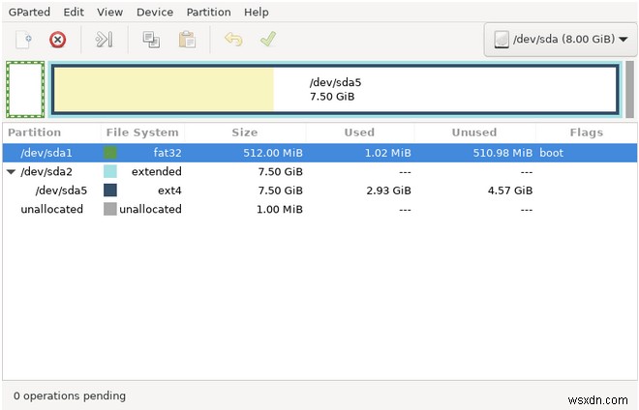Click the /dev/sda1 block in disk map
Screen dimensions: 639x410
25,90
